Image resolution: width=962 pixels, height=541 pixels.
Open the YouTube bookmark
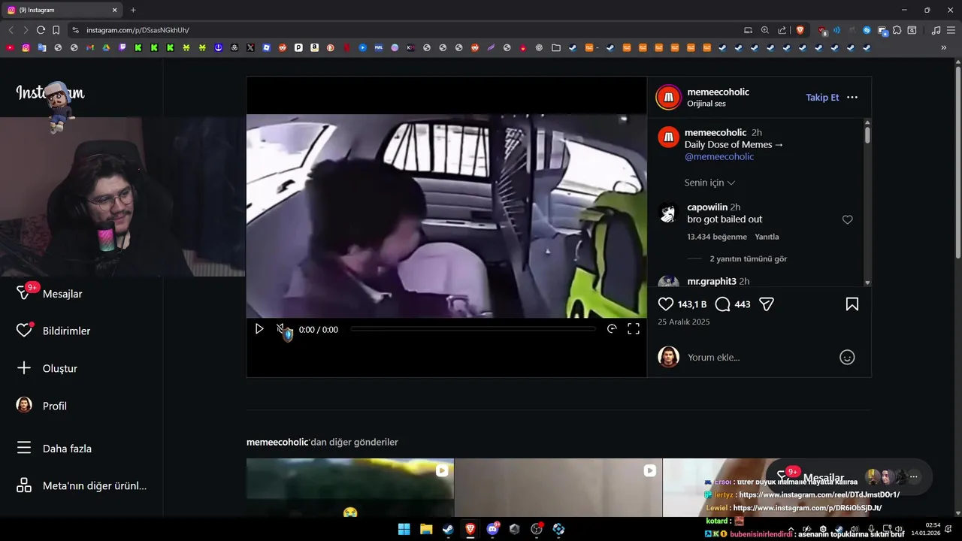click(x=10, y=47)
